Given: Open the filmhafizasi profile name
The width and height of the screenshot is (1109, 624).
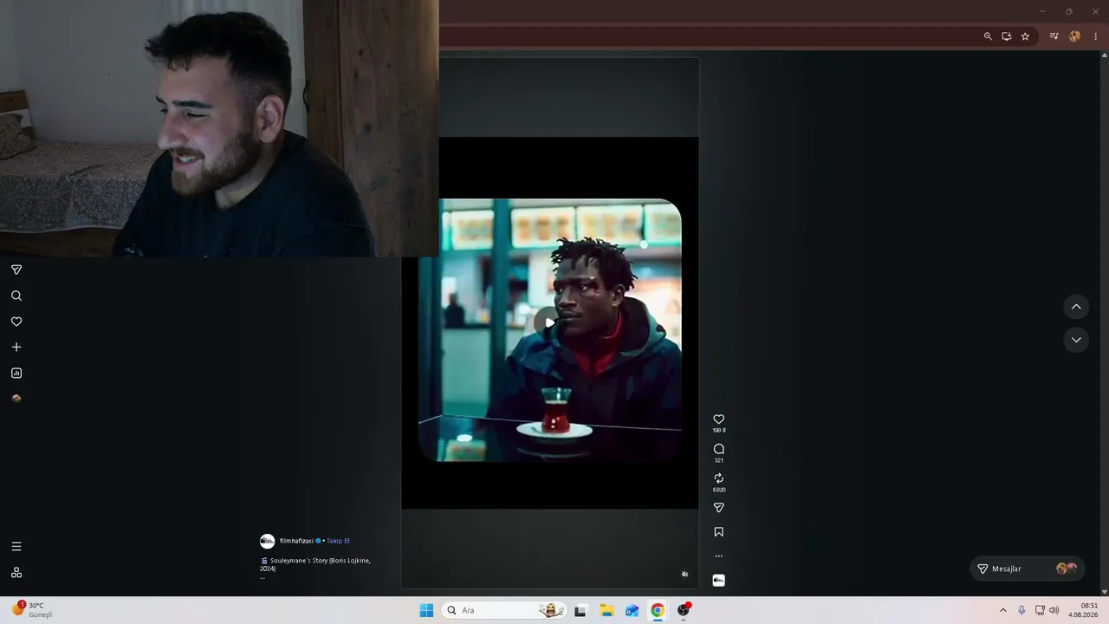Looking at the screenshot, I should [296, 541].
